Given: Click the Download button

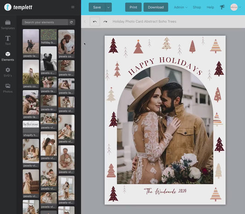Looking at the screenshot, I should (156, 7).
